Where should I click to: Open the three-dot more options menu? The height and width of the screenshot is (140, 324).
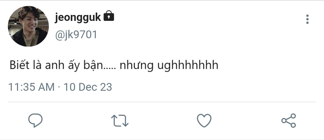307,19
